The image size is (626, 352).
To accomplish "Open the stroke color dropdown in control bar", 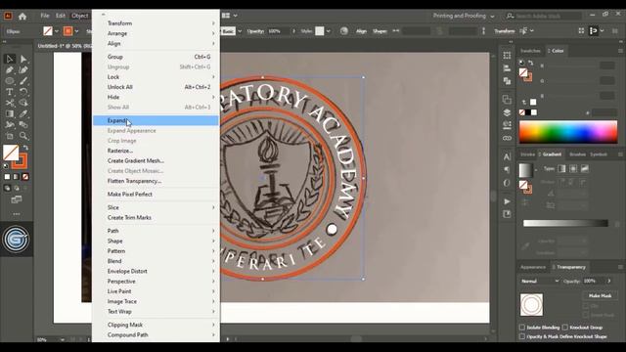I will point(76,31).
